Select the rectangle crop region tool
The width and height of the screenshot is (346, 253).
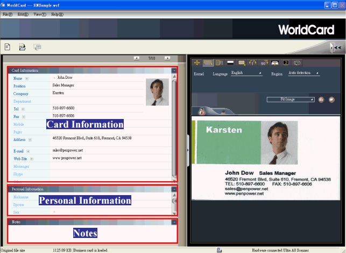242,63
